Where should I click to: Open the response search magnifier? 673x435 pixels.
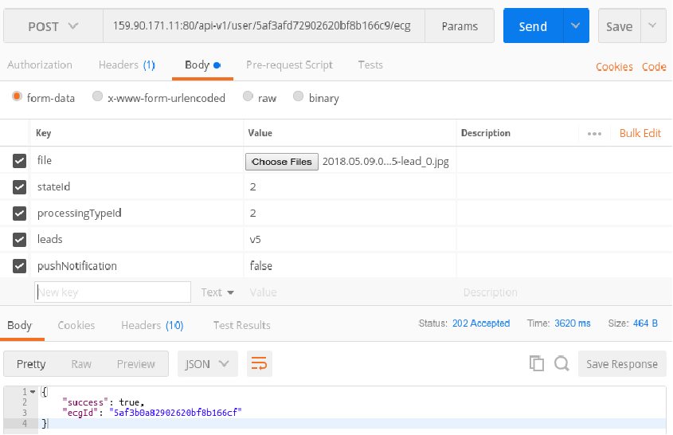point(561,363)
